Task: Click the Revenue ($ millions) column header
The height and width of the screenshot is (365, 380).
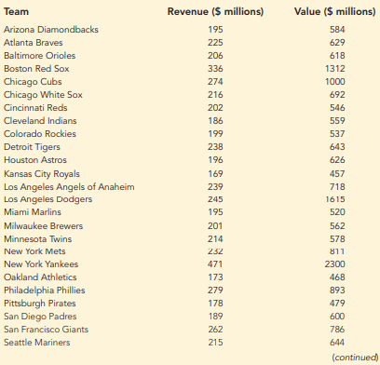Action: pyautogui.click(x=215, y=11)
